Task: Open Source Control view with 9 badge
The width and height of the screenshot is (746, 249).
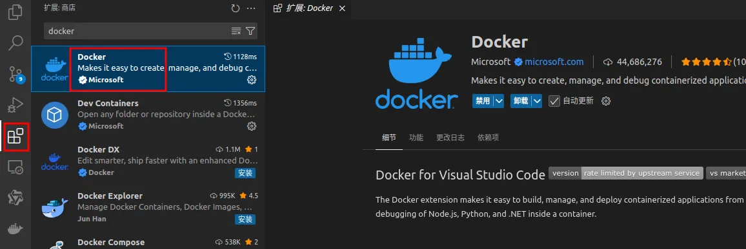Action: click(x=15, y=74)
